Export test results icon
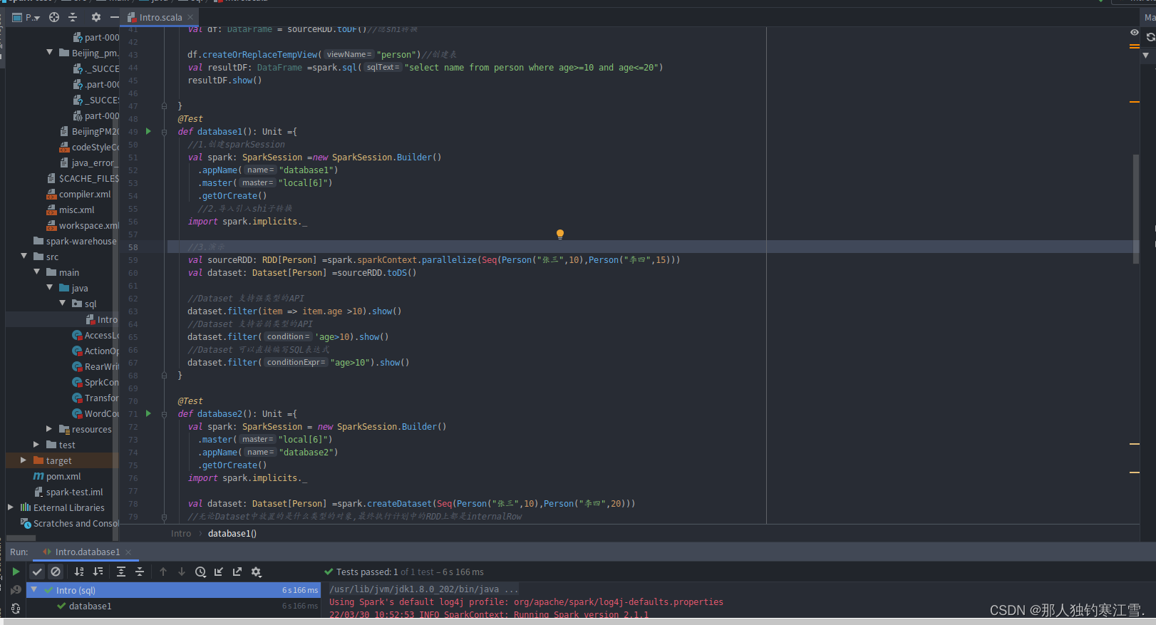 coord(237,572)
